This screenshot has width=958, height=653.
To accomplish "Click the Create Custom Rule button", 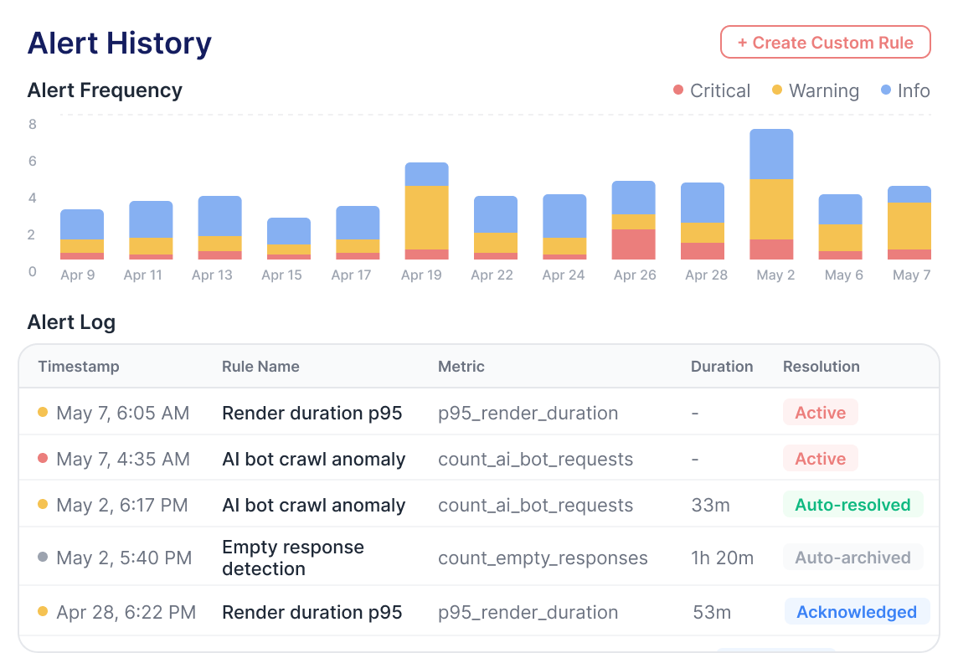I will pos(826,42).
